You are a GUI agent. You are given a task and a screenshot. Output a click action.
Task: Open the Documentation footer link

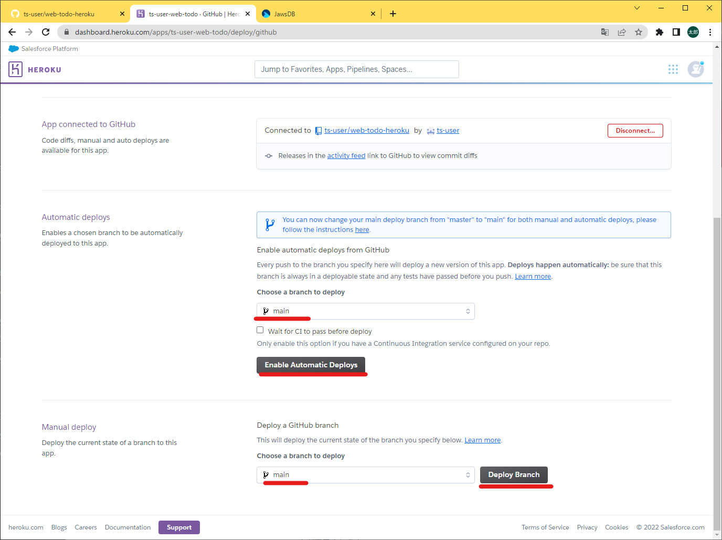pyautogui.click(x=128, y=527)
